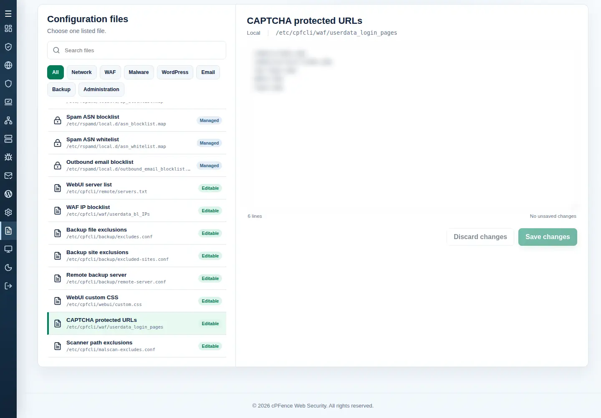601x418 pixels.
Task: Click the bug malware sidebar icon
Action: pyautogui.click(x=8, y=157)
